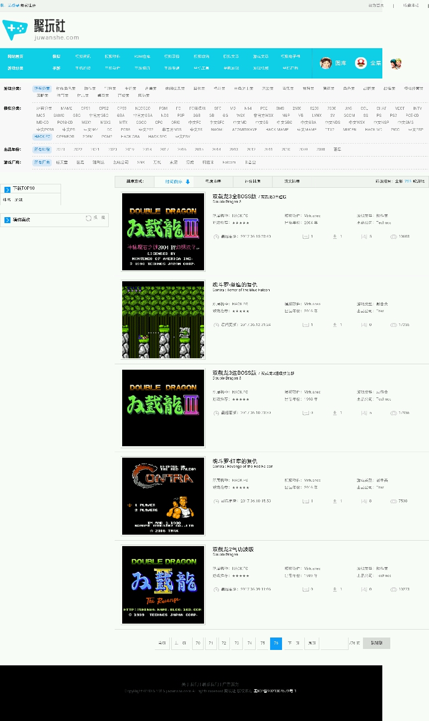Select the NEOGEO emulator filter
The height and width of the screenshot is (721, 429).
click(x=143, y=108)
